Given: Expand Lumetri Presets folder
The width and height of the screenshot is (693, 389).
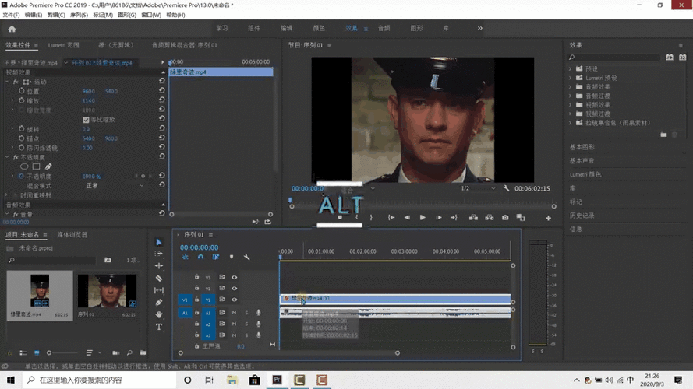Looking at the screenshot, I should (570, 78).
